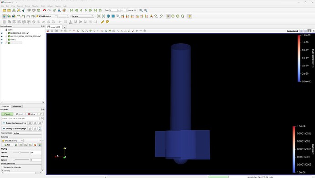This screenshot has height=178, width=315.
Task: Open Representation Surface dropdown in Display section
Action: [27, 133]
